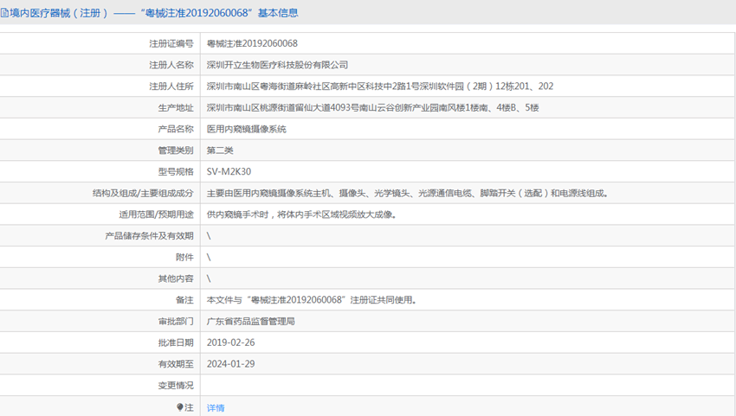Click the title text 境内医疗器械（注册）

click(x=60, y=13)
